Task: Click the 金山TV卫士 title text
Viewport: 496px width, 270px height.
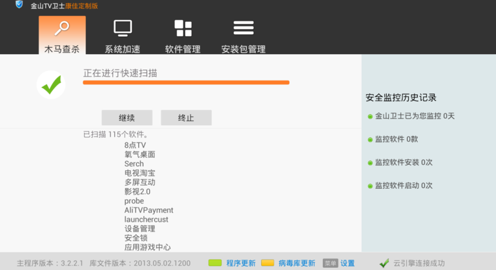Action: coord(48,6)
